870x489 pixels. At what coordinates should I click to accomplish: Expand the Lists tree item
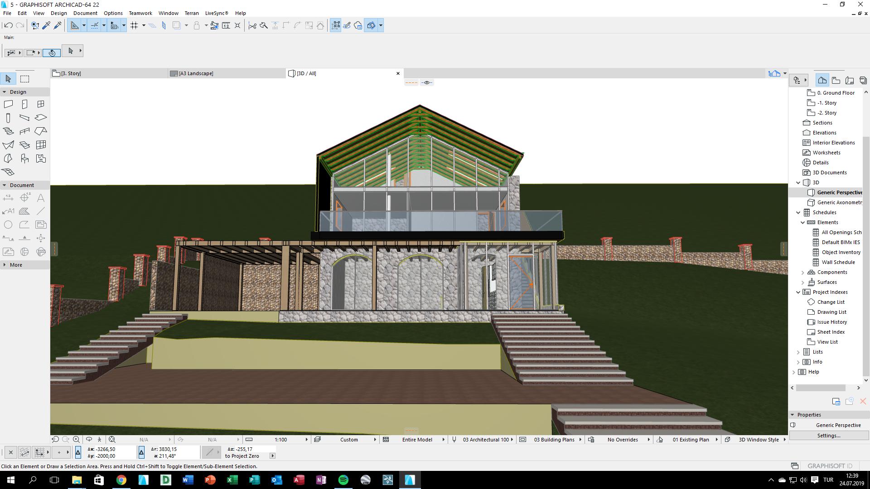pos(798,352)
